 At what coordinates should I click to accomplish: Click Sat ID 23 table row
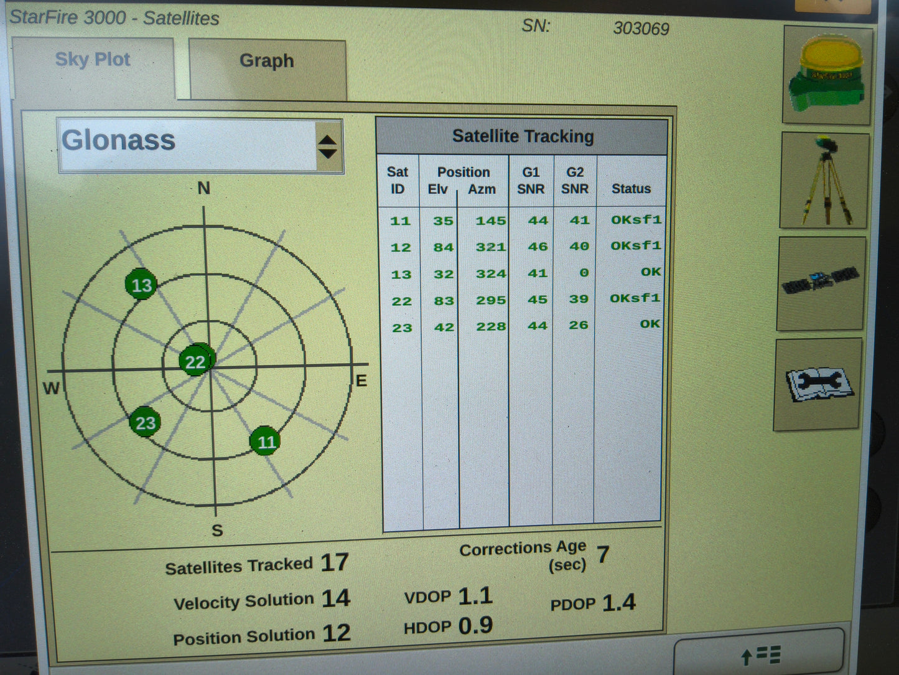pyautogui.click(x=523, y=326)
